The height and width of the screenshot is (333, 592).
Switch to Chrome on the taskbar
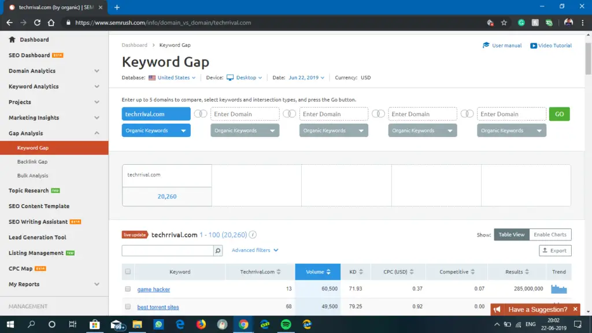click(243, 324)
